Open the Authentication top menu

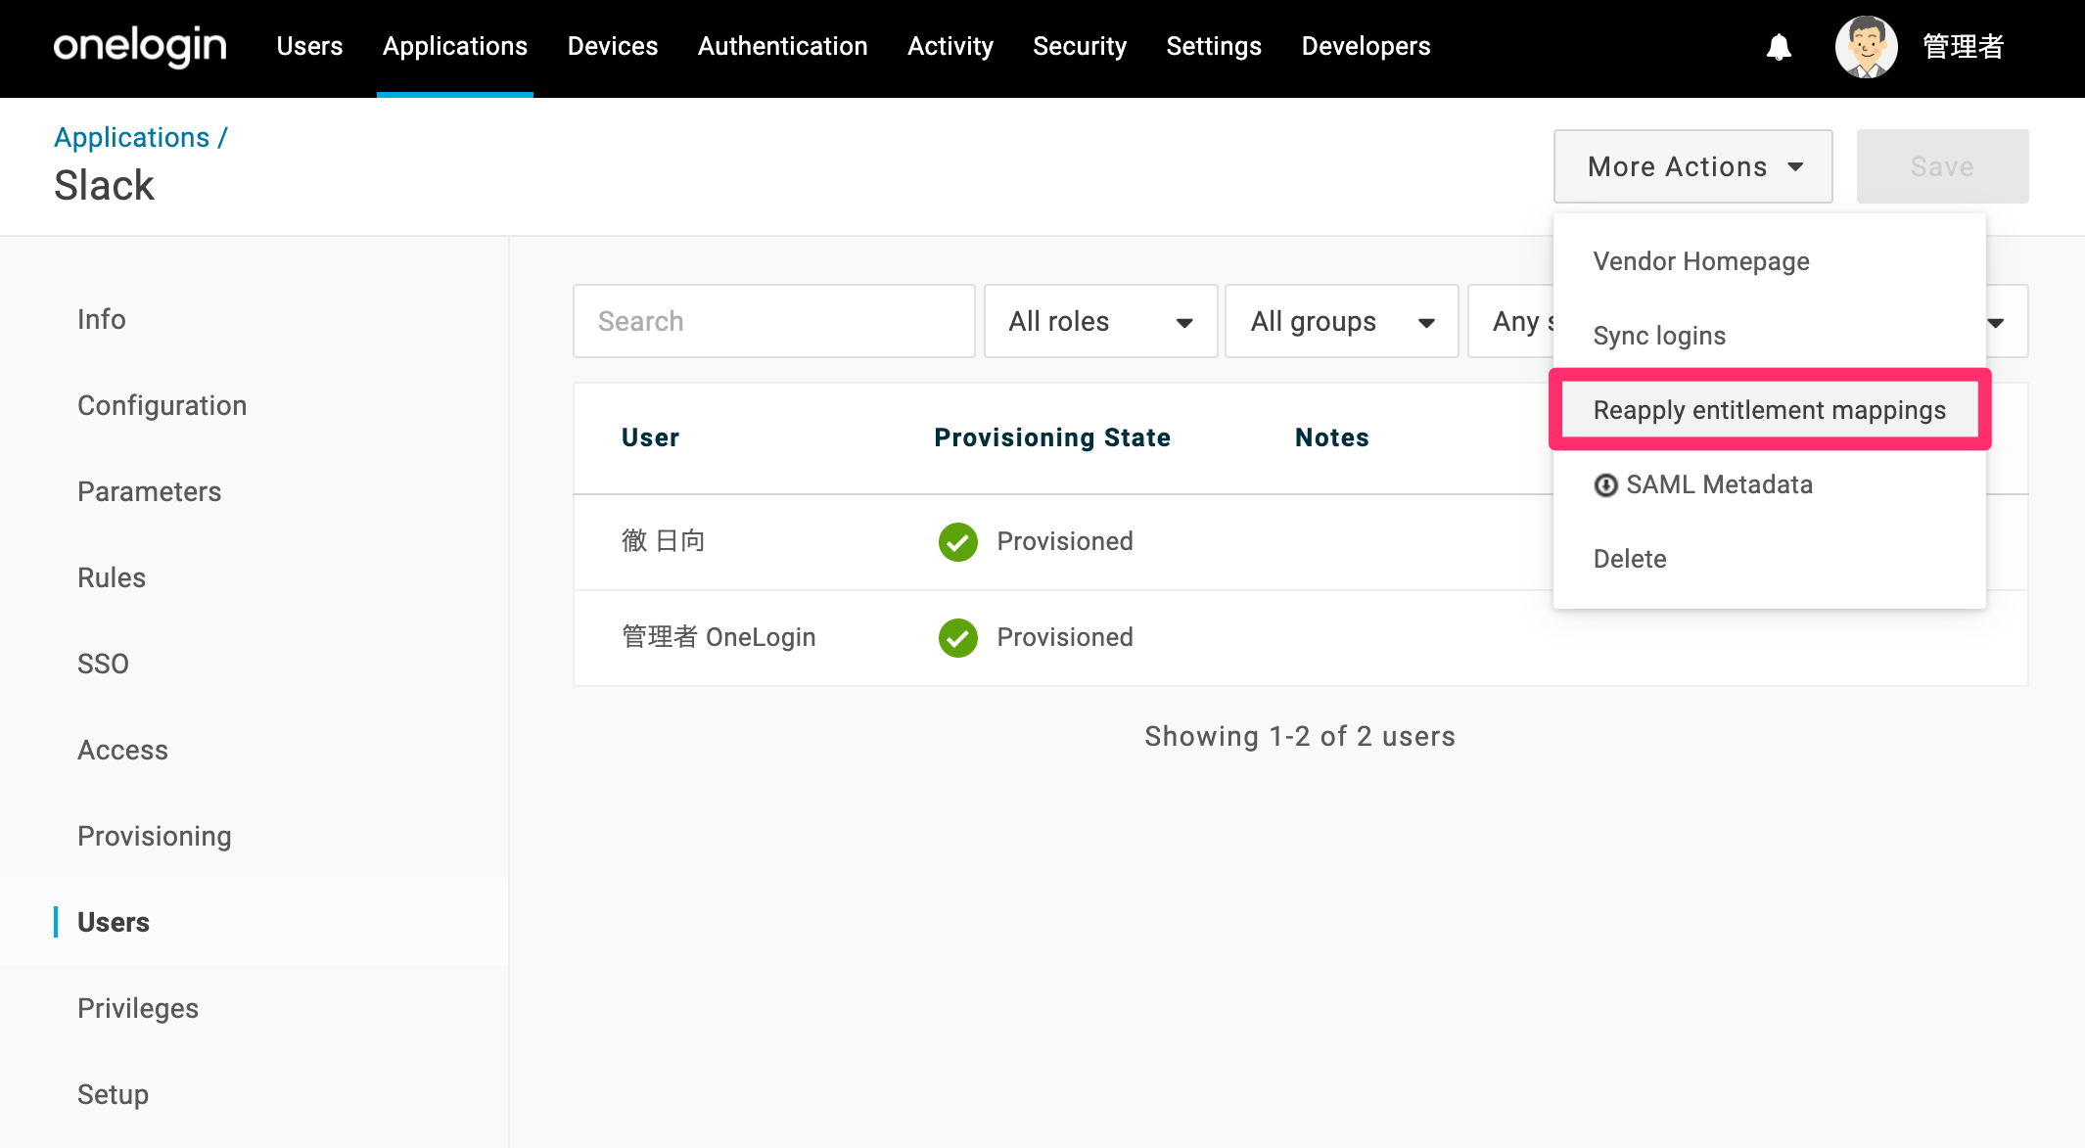(x=783, y=46)
